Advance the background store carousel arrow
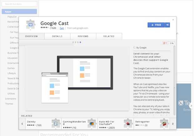 coord(191,106)
